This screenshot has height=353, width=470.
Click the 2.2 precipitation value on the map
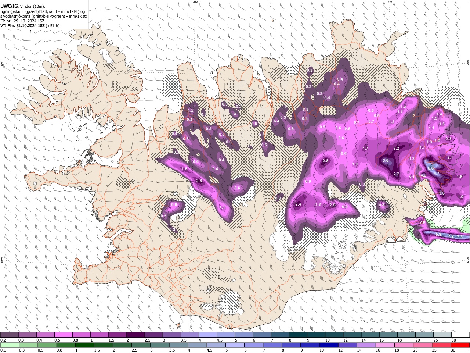click(396, 148)
